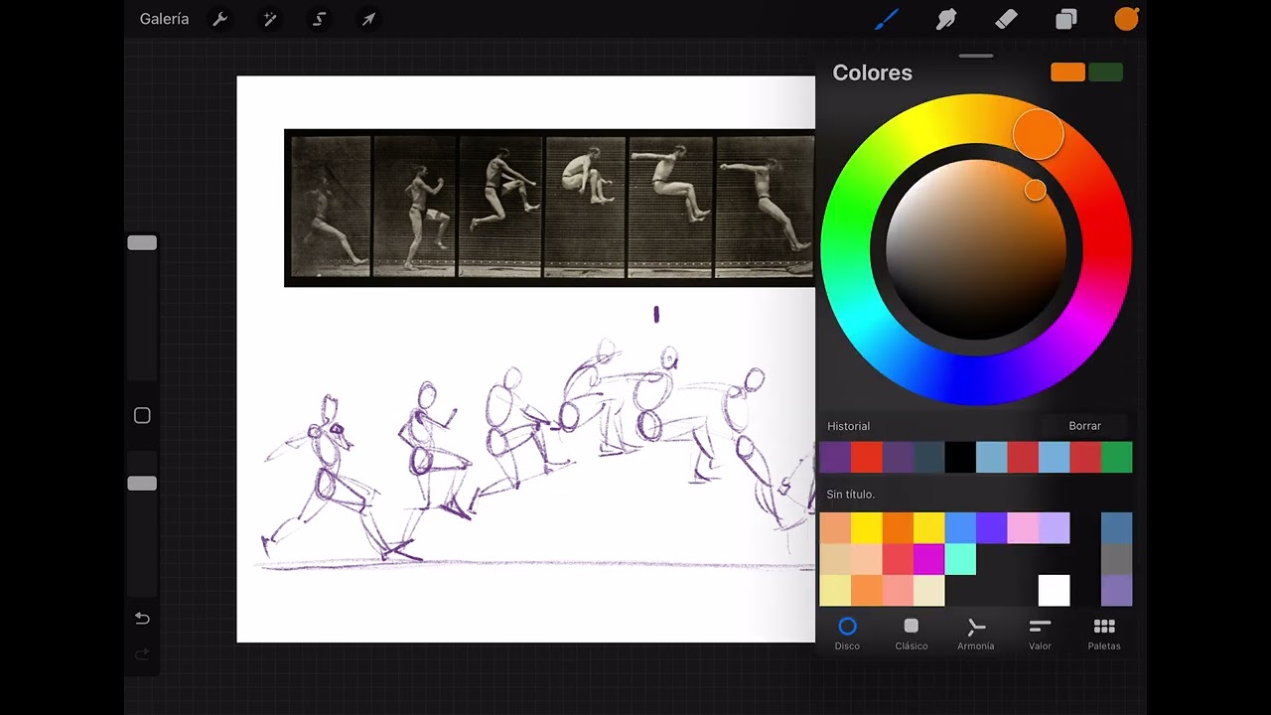This screenshot has height=715, width=1271.
Task: Pick green from the color history
Action: (x=1116, y=457)
